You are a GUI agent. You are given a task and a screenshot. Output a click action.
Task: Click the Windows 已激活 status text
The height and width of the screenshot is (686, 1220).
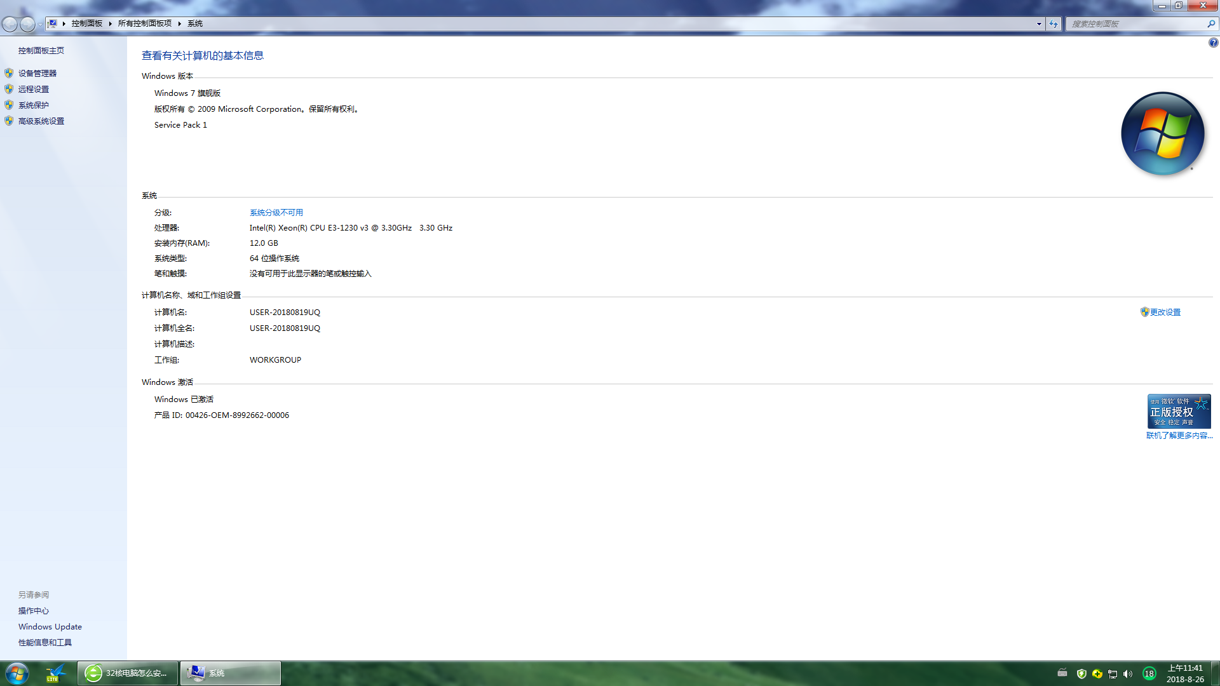point(184,400)
